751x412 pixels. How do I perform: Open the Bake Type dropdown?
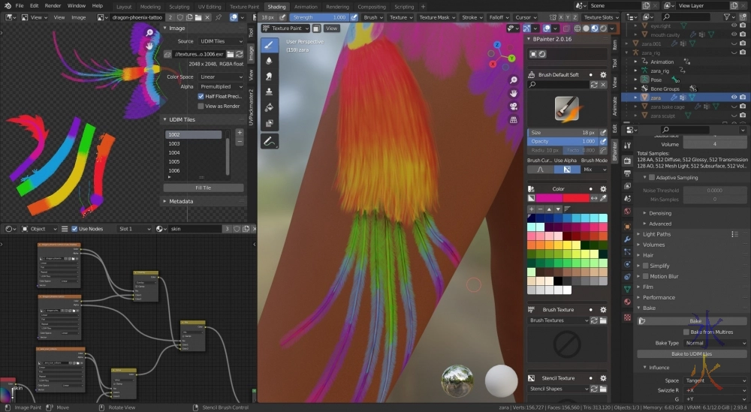pyautogui.click(x=715, y=343)
